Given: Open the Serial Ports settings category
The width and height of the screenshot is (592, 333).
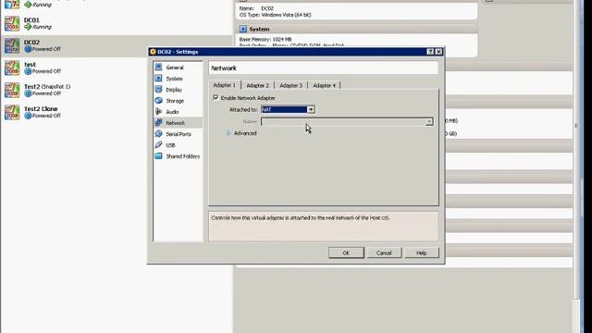Looking at the screenshot, I should point(179,134).
